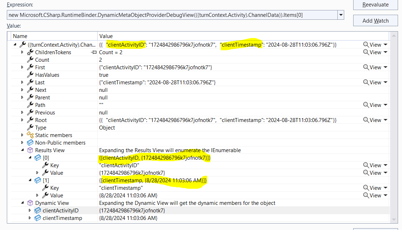Open the View dropdown on the clientTimestamp Value row
This screenshot has height=230, width=402.
(x=386, y=195)
